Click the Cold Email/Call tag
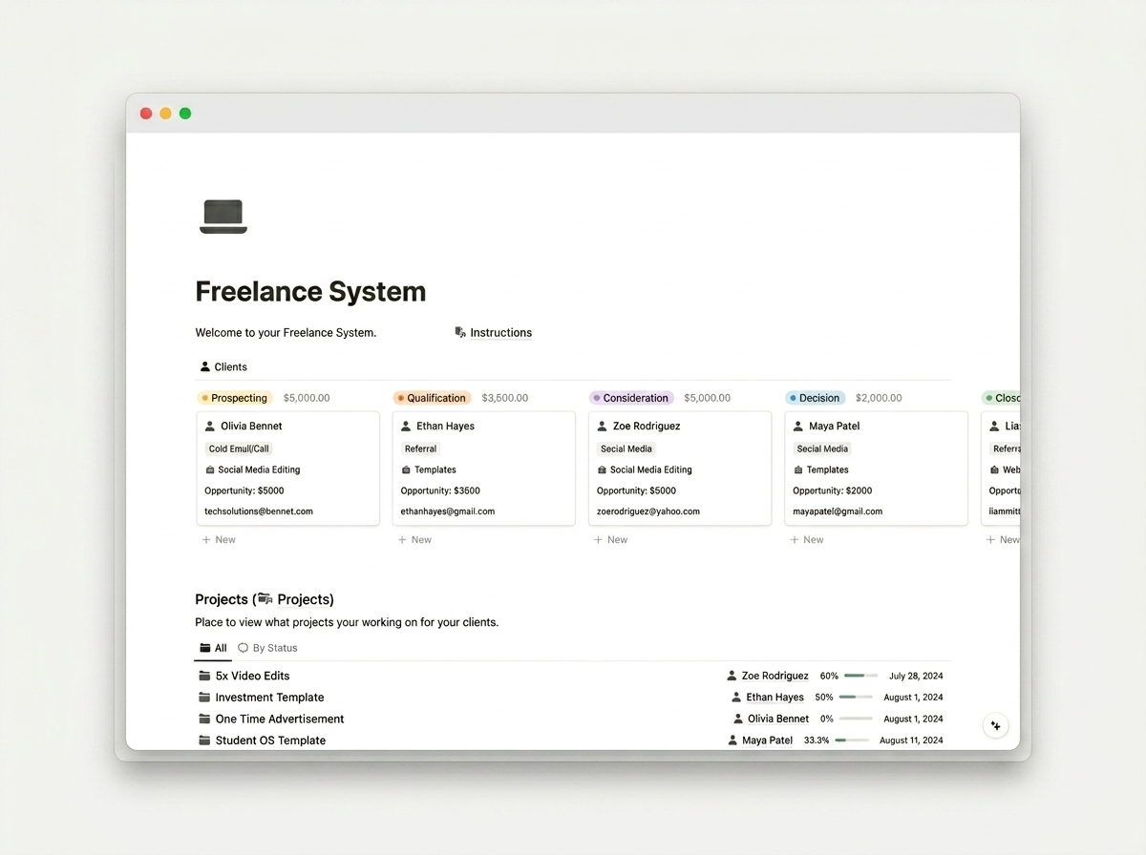 240,448
